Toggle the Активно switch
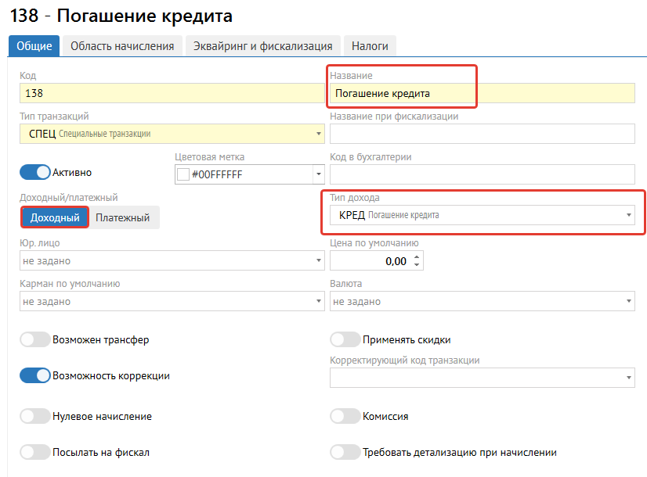 [x=34, y=172]
